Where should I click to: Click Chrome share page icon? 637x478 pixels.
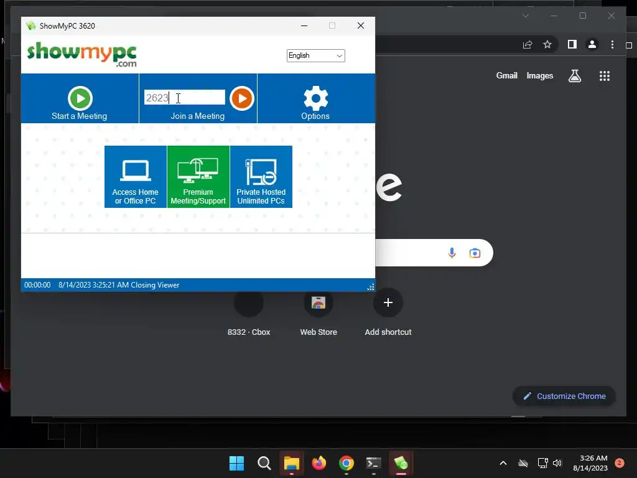[528, 44]
